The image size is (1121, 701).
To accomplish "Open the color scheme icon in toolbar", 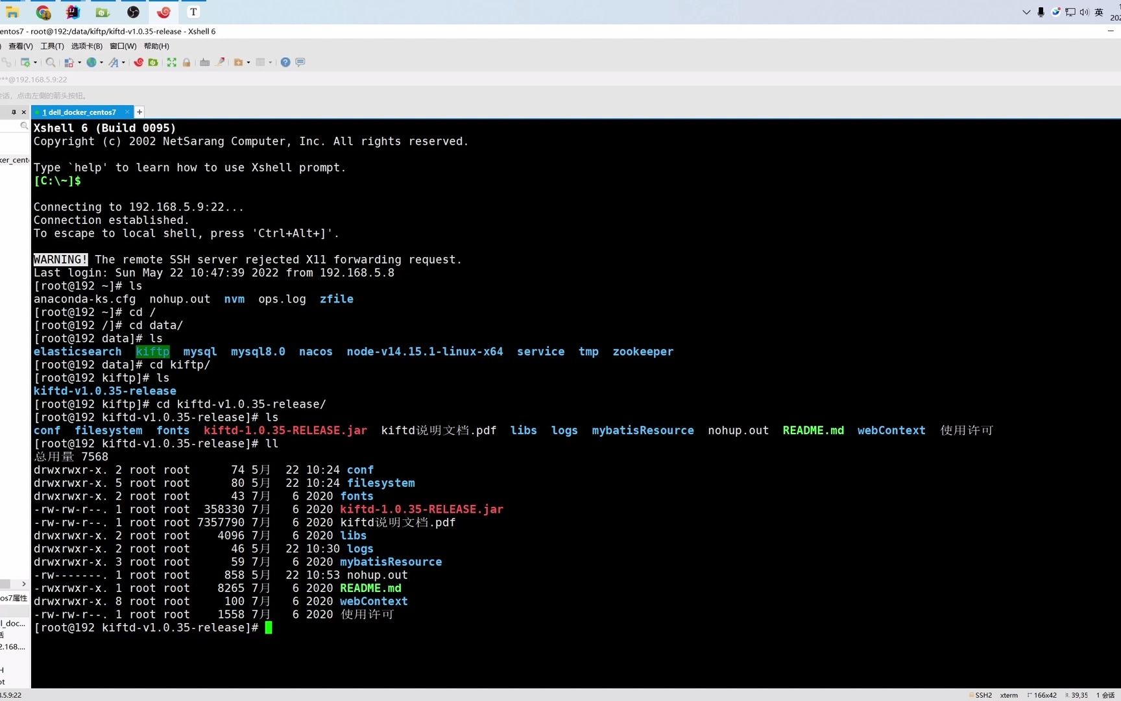I will 69,62.
